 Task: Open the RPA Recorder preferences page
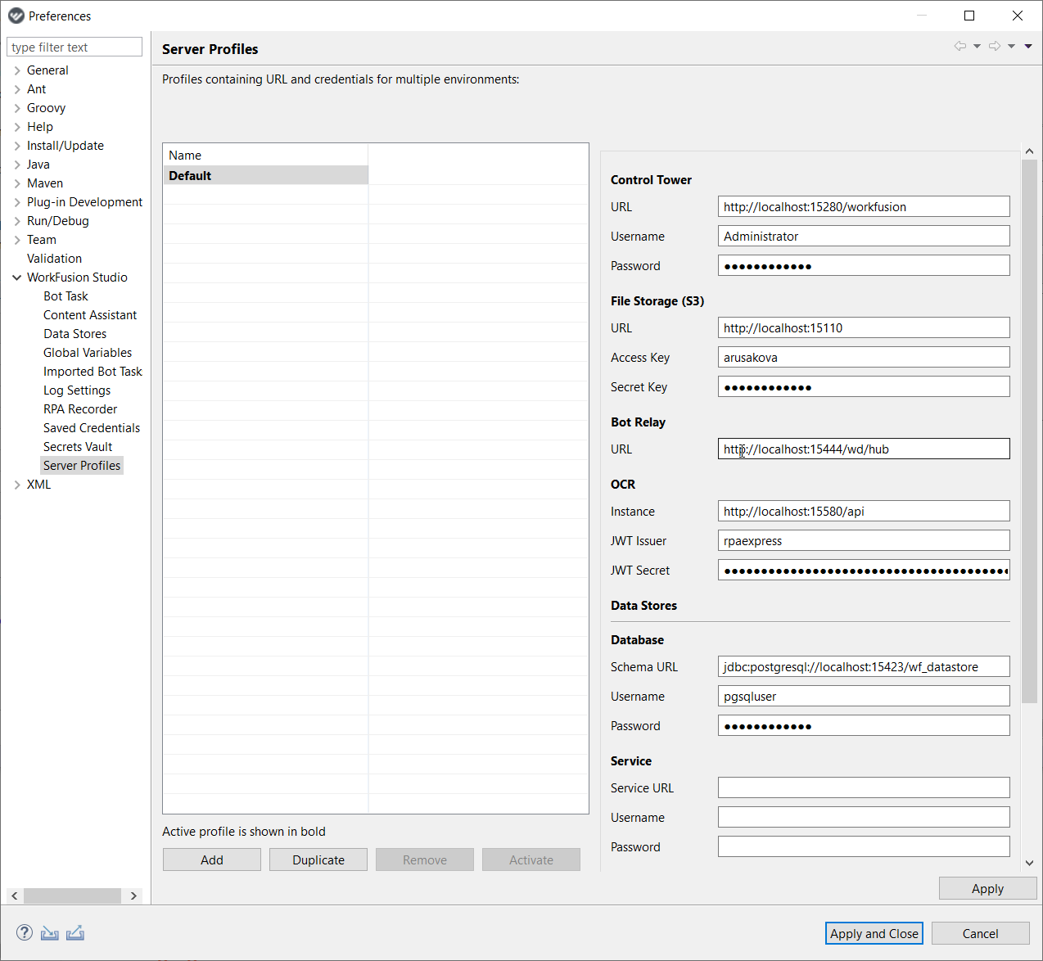(80, 409)
